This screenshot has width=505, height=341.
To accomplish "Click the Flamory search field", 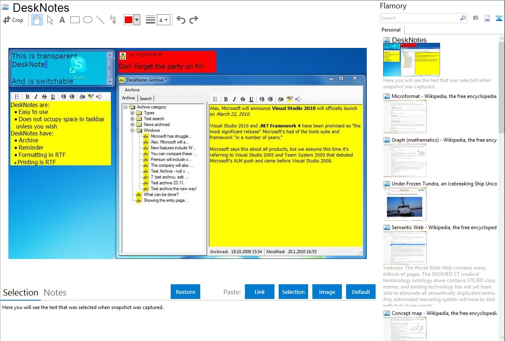I will point(420,18).
